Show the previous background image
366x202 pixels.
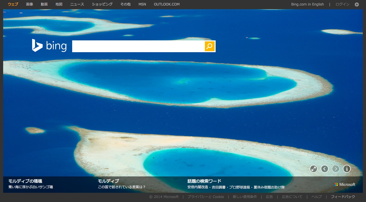point(325,169)
